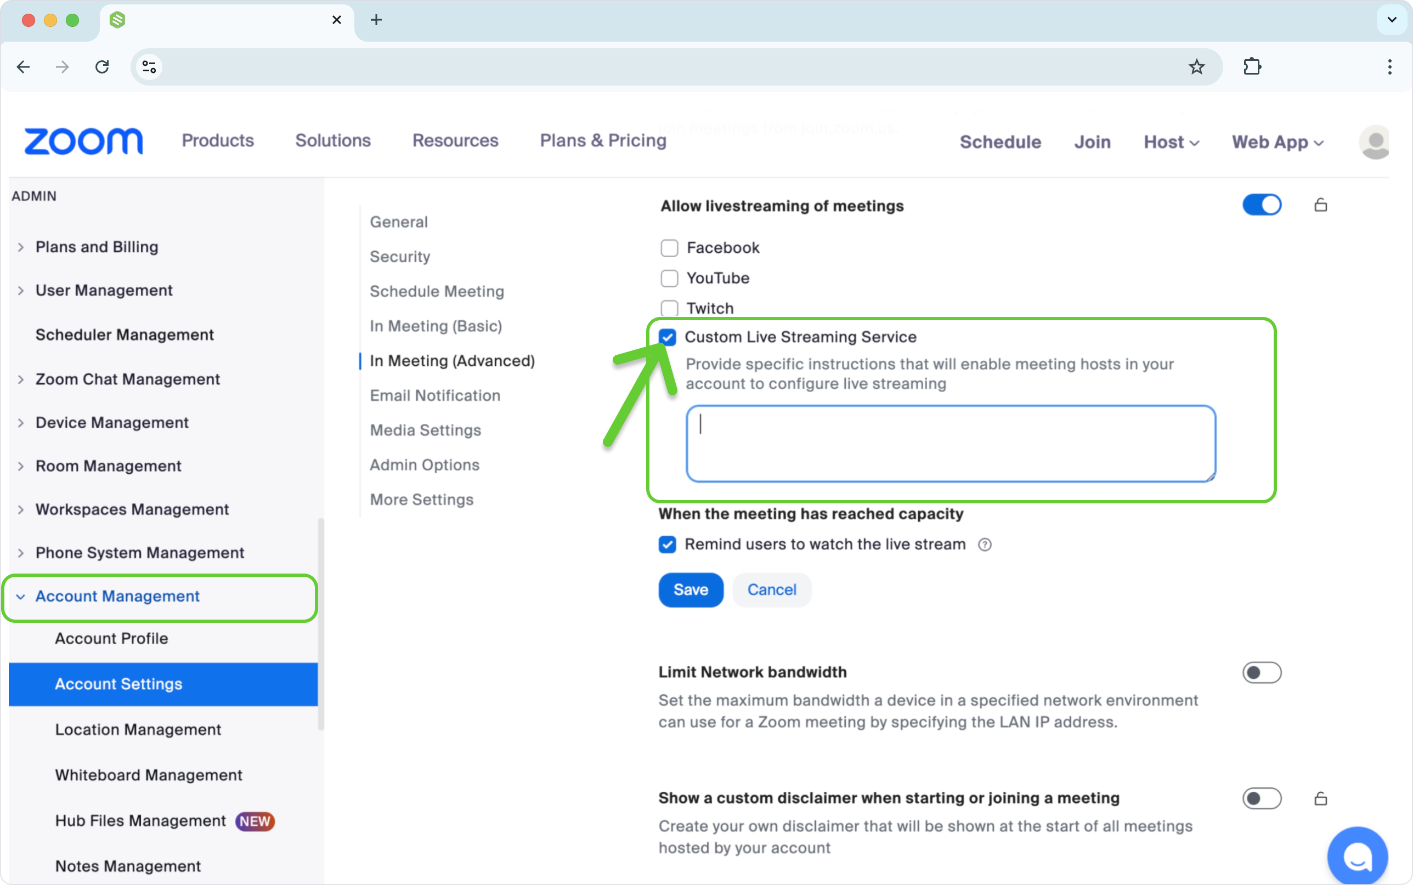Open the user profile avatar
Viewport: 1413px width, 885px height.
(x=1375, y=141)
